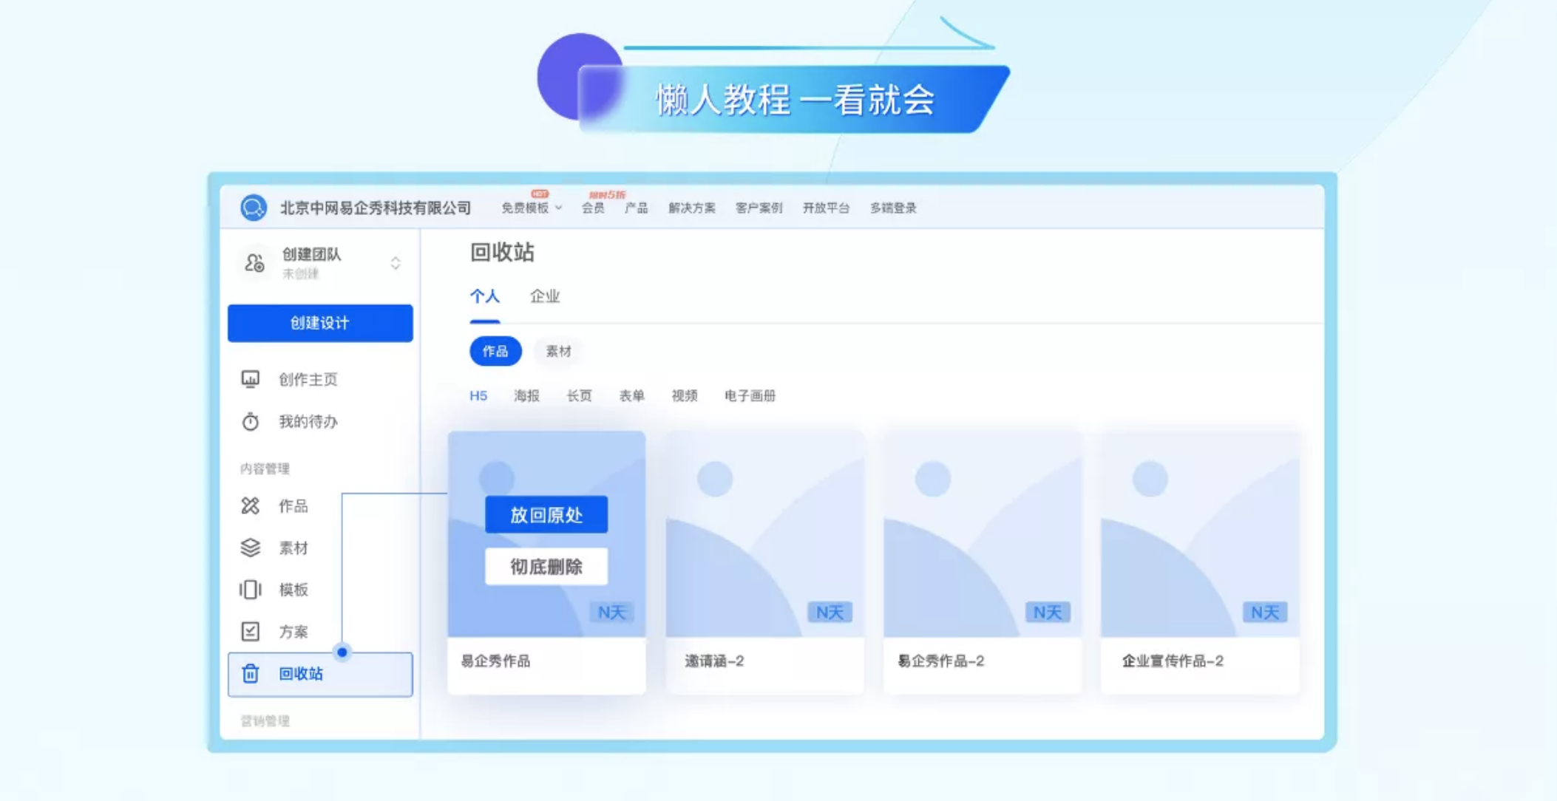The height and width of the screenshot is (801, 1557).
Task: Click the 我的待办 stopwatch icon
Action: coord(251,421)
